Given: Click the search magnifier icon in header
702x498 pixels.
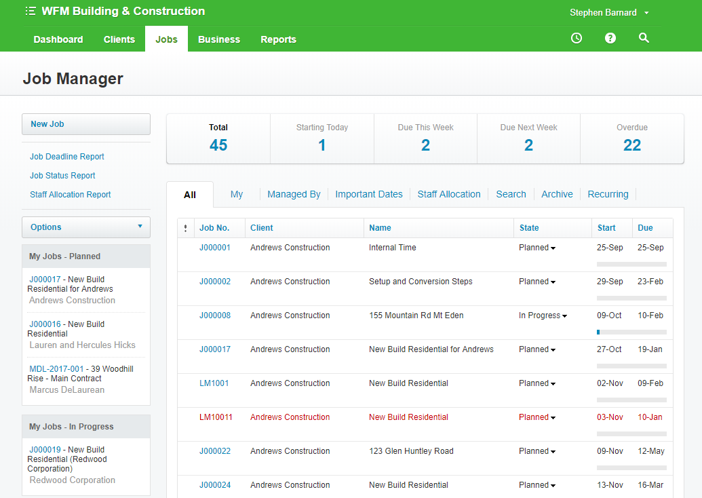Looking at the screenshot, I should point(644,38).
